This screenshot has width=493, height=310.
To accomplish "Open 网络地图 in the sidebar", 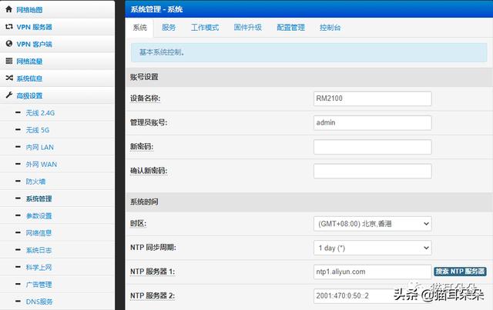I will [x=29, y=10].
